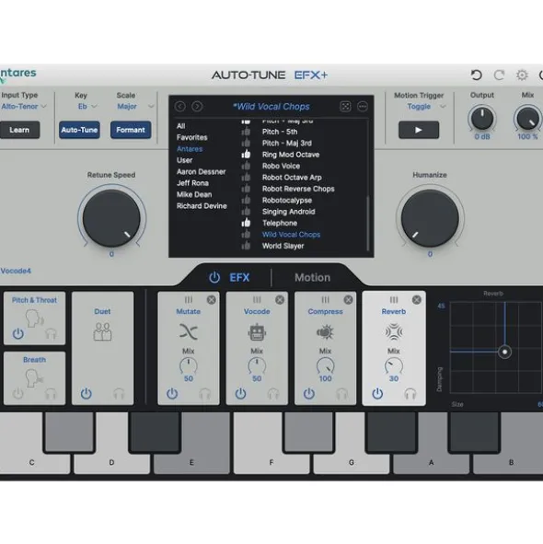Click the Reverb effect icon
The height and width of the screenshot is (544, 543).
click(x=394, y=332)
